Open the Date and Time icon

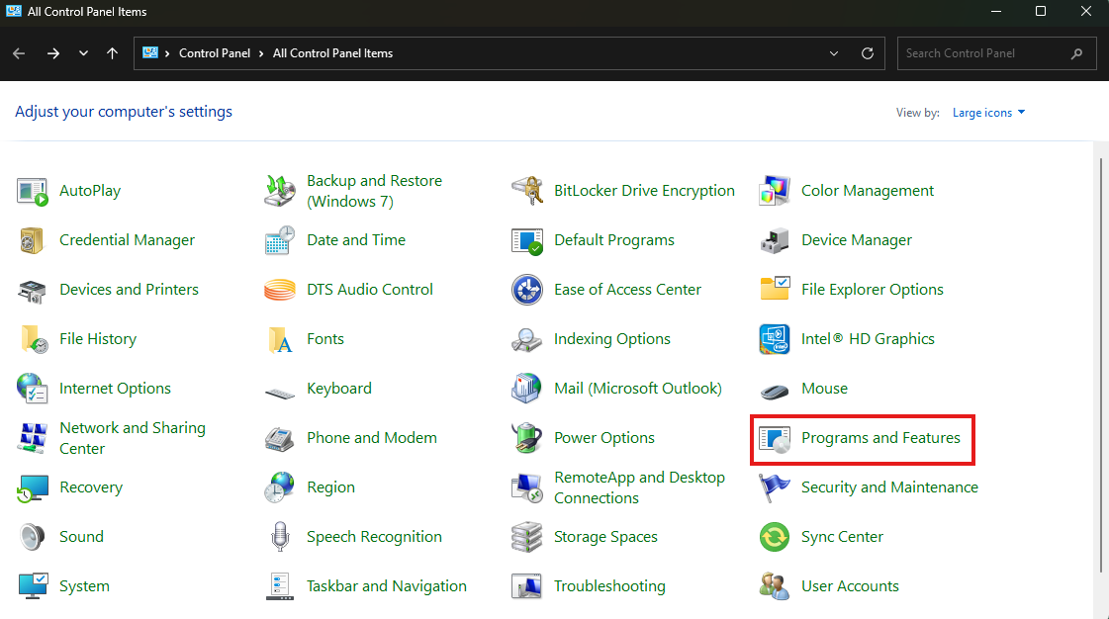[x=279, y=240]
